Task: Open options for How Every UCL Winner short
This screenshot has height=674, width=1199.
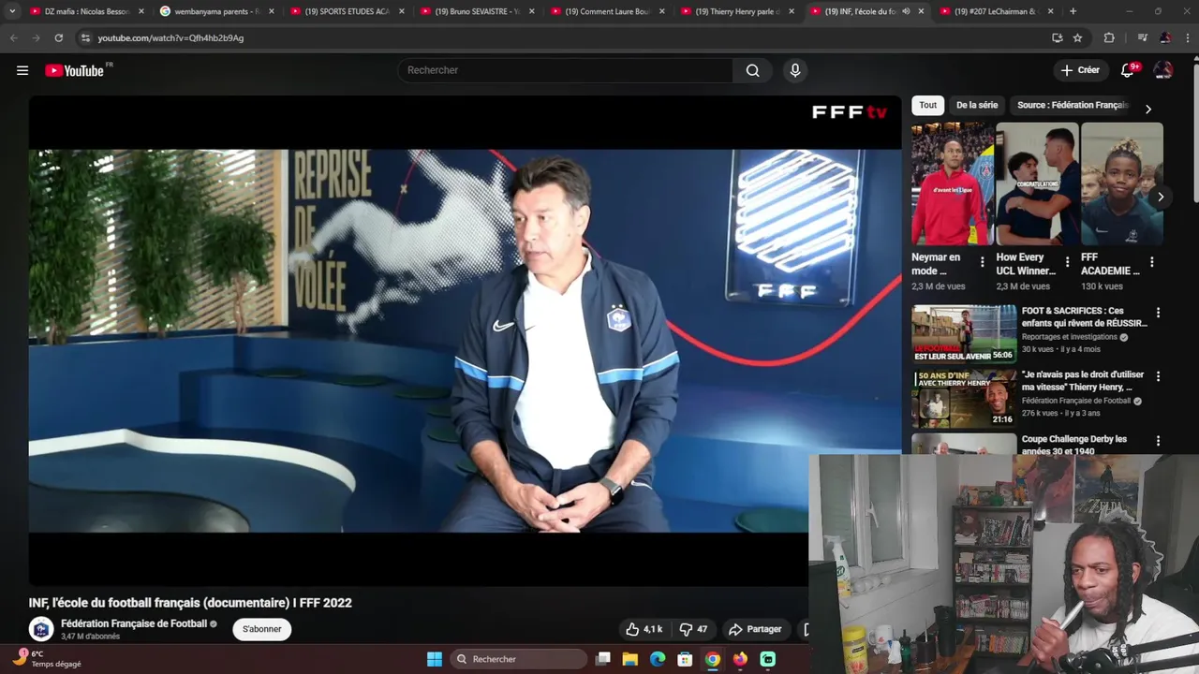Action: (x=1067, y=262)
